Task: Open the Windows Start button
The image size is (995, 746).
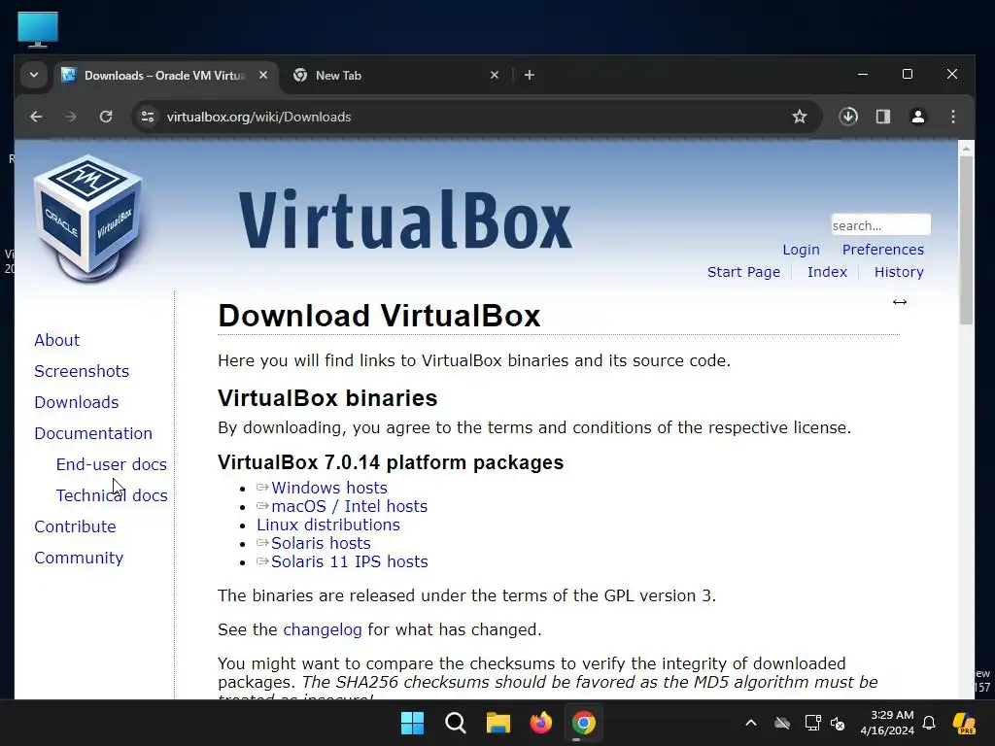Action: click(412, 723)
